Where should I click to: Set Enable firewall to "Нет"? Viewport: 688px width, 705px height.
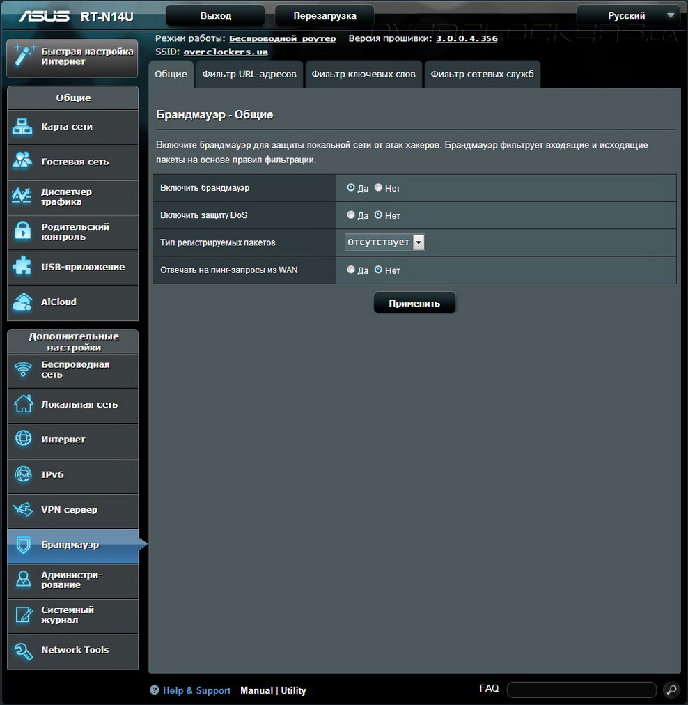(x=378, y=187)
